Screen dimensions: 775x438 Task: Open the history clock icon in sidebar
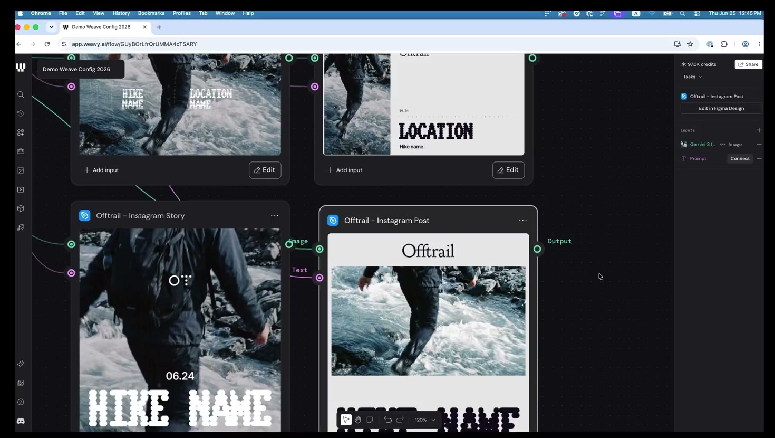click(x=21, y=113)
